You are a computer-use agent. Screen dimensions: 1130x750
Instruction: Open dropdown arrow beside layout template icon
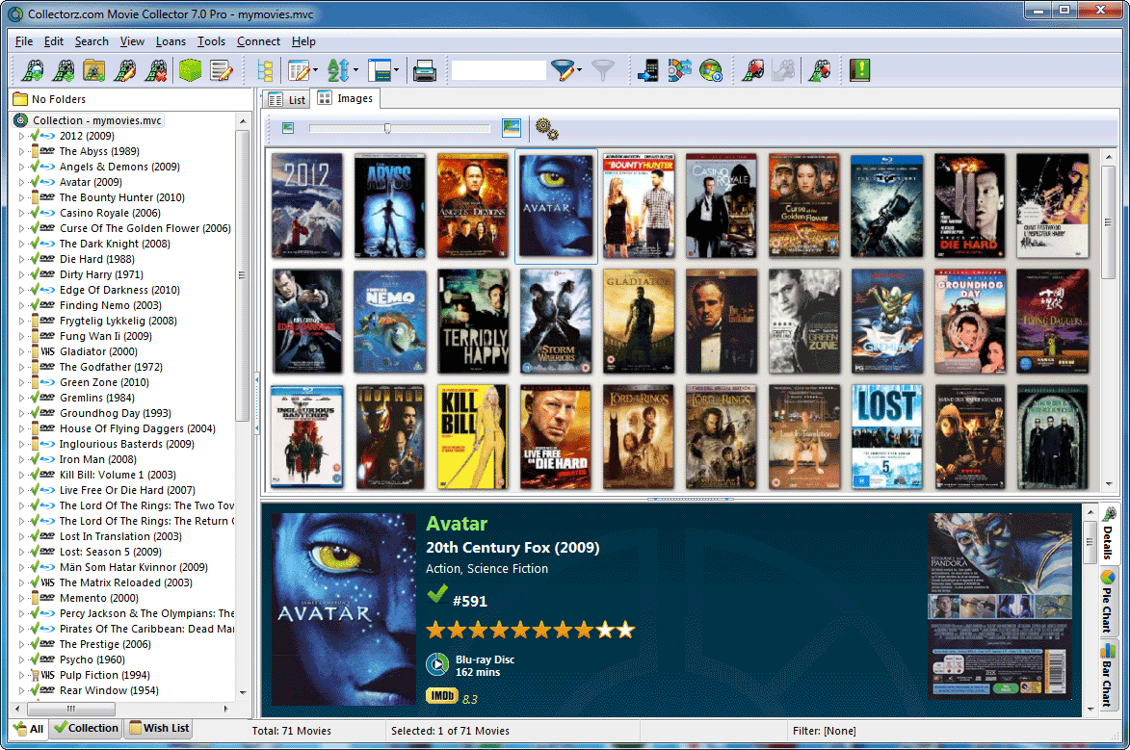396,70
